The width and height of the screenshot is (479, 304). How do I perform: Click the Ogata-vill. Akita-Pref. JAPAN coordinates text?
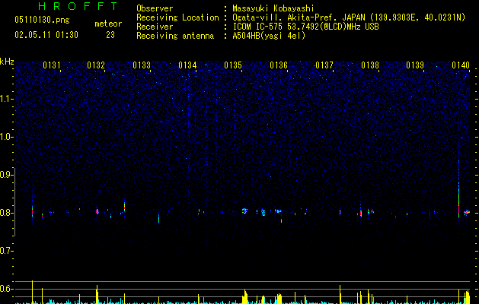(x=349, y=17)
